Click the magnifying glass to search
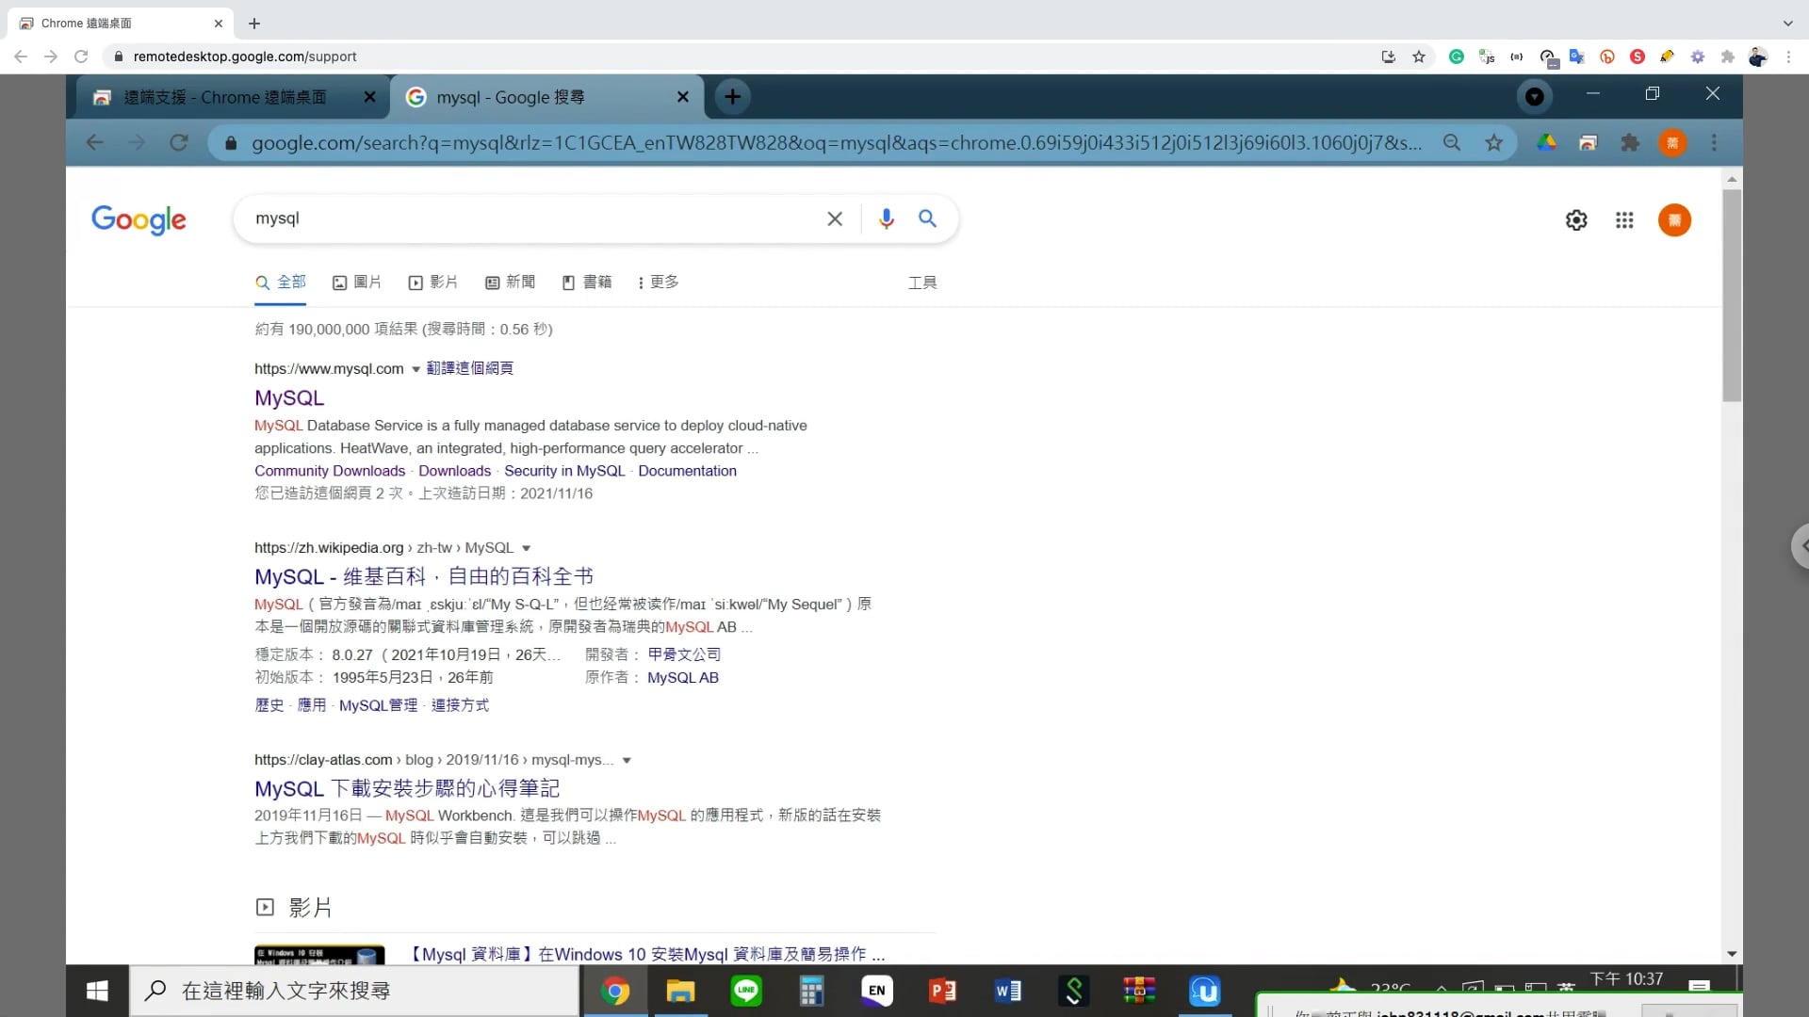Screen dimensions: 1809x1017 click(927, 218)
